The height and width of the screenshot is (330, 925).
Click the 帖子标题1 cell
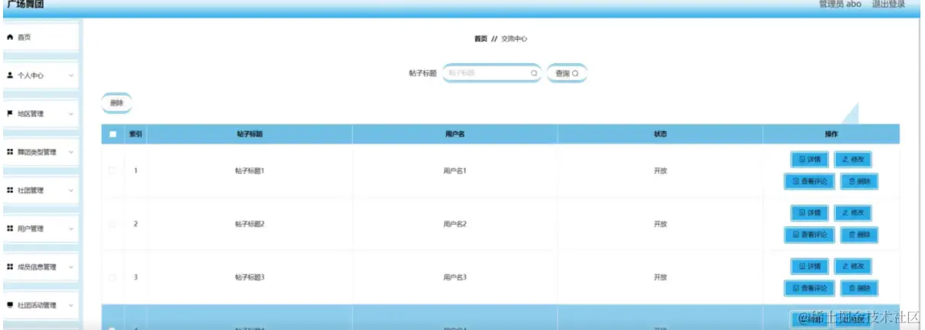point(250,170)
